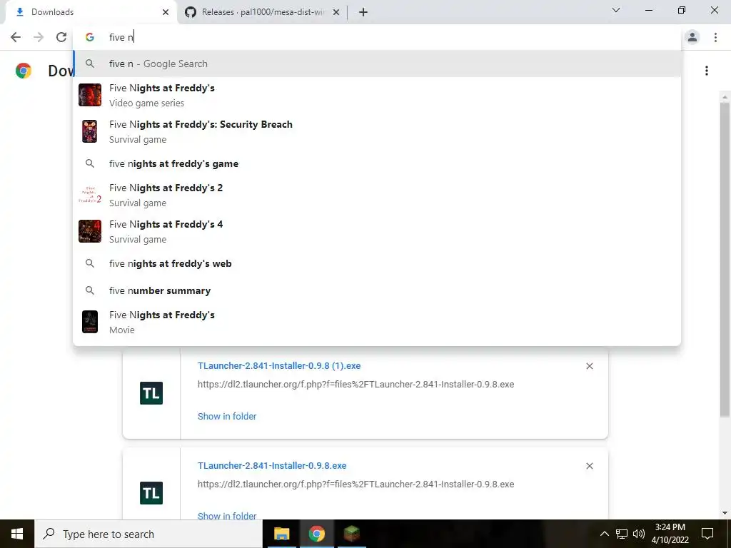Open the network status tray icon
The height and width of the screenshot is (548, 731).
[622, 534]
